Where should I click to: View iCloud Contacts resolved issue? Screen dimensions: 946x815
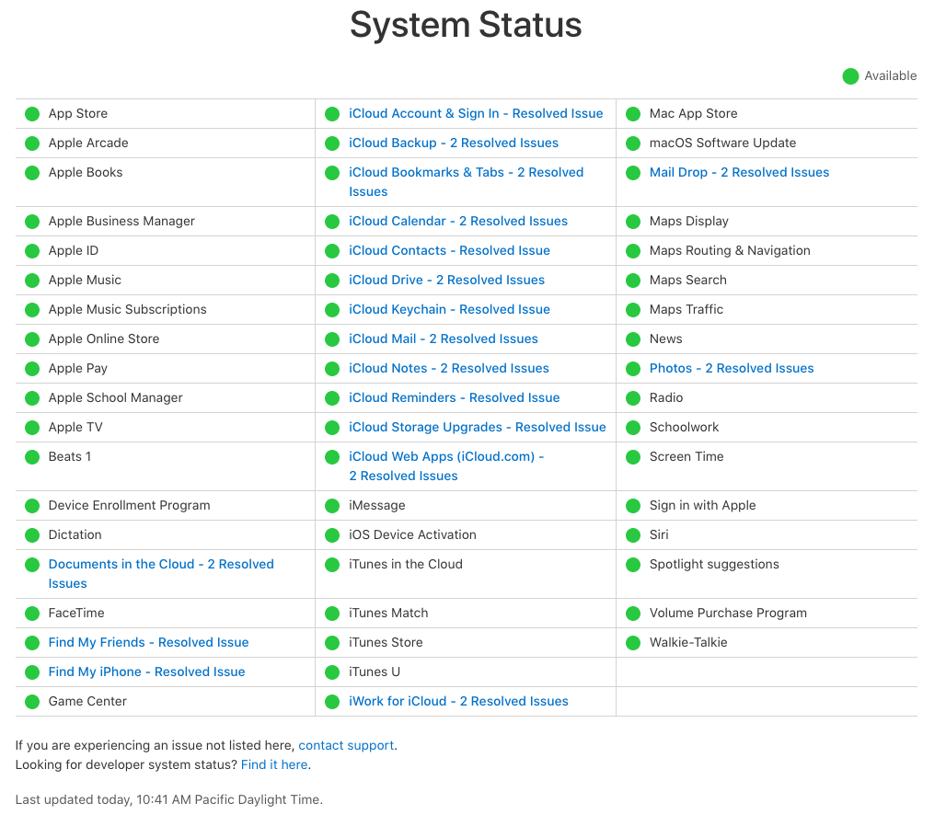pos(449,250)
